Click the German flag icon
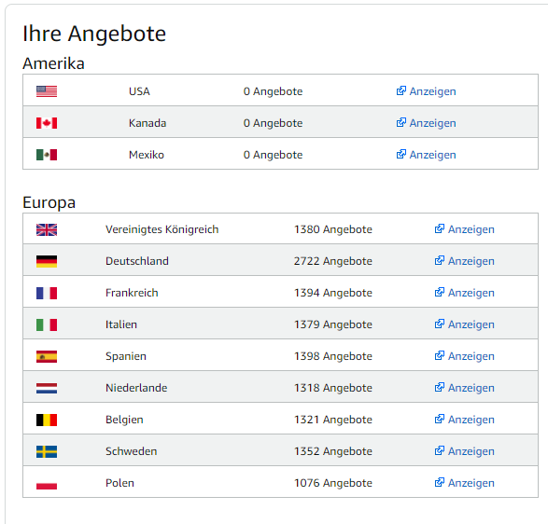Screen dimensions: 548x524 pos(47,261)
